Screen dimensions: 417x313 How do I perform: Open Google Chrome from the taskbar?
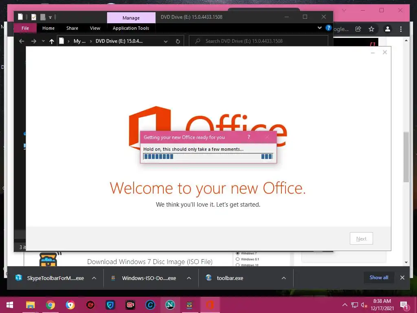pyautogui.click(x=50, y=305)
